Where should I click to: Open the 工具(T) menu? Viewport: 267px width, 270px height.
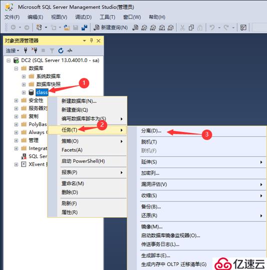click(107, 17)
